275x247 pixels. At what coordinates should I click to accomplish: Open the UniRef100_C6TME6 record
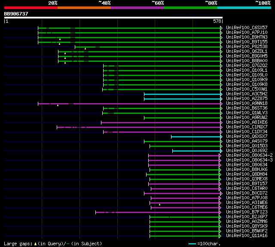[247, 207]
